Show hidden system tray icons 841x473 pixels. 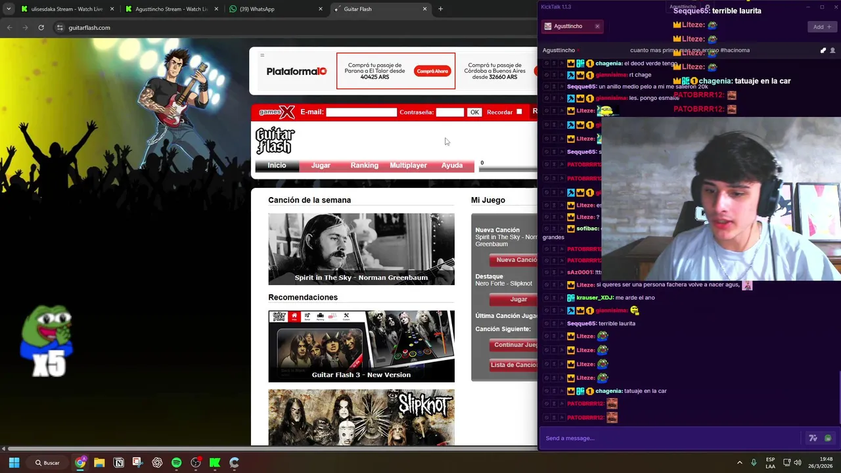(x=739, y=462)
